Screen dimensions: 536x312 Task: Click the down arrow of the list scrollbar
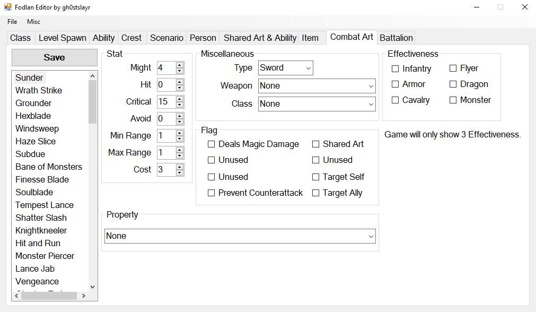pos(92,287)
